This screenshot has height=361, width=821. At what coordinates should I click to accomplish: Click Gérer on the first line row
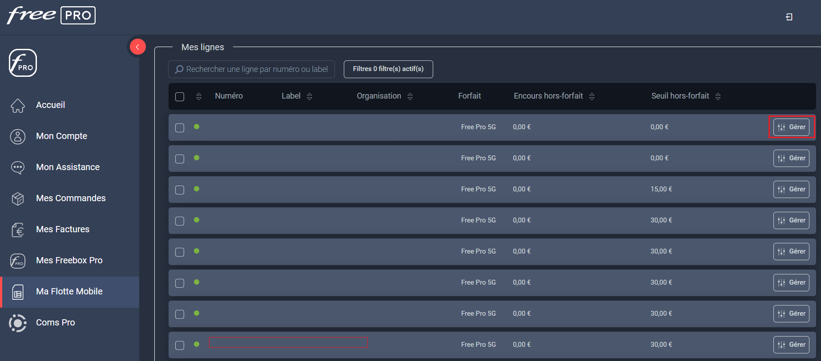pyautogui.click(x=791, y=127)
